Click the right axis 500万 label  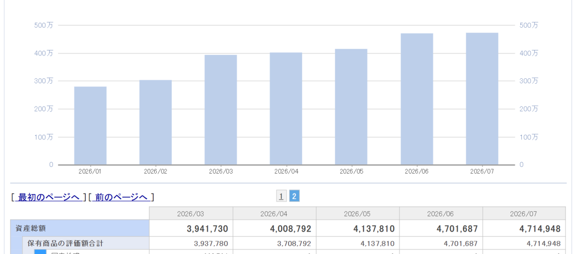click(x=529, y=25)
